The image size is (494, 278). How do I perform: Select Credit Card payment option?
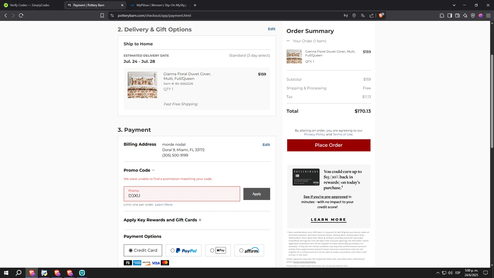click(x=143, y=250)
